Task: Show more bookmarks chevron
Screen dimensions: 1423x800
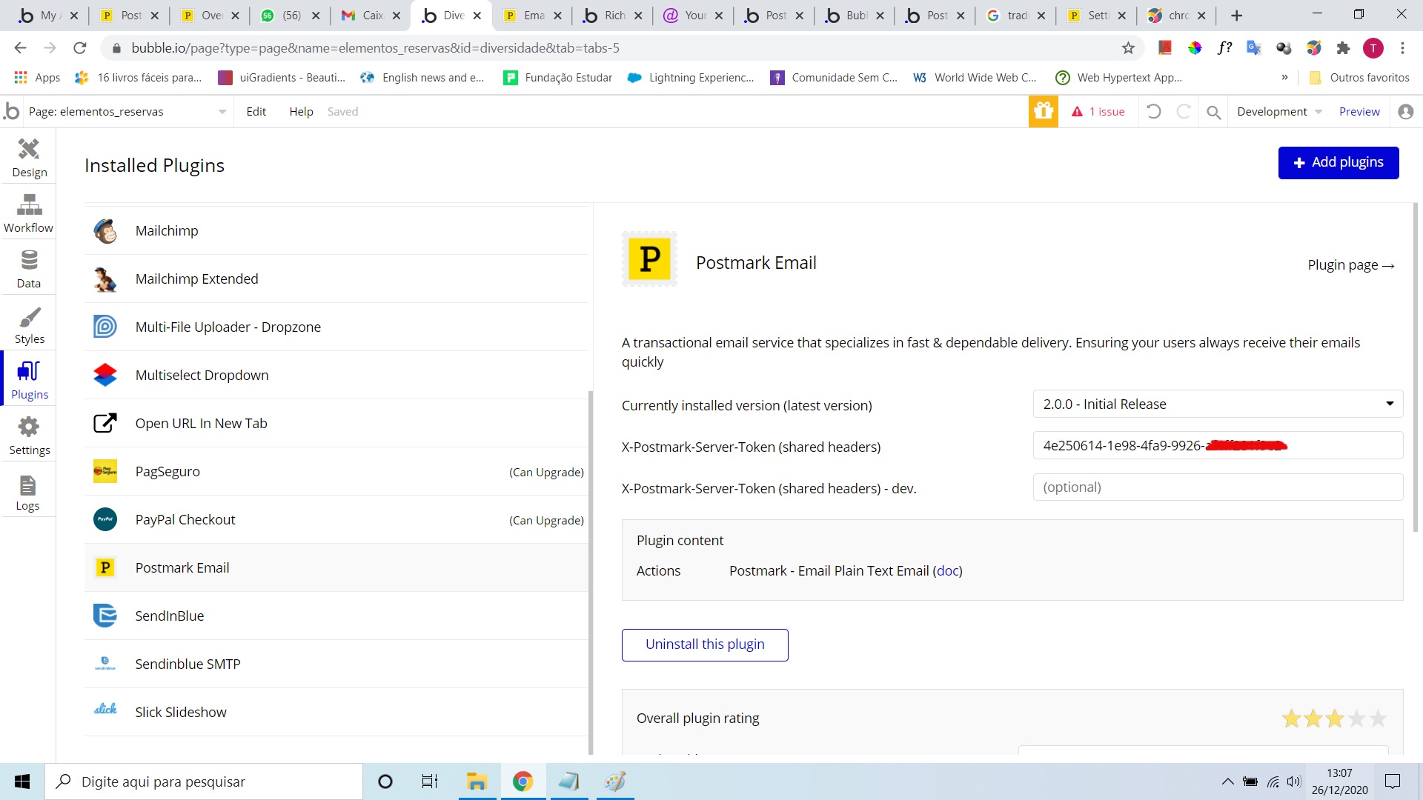Action: pos(1284,77)
